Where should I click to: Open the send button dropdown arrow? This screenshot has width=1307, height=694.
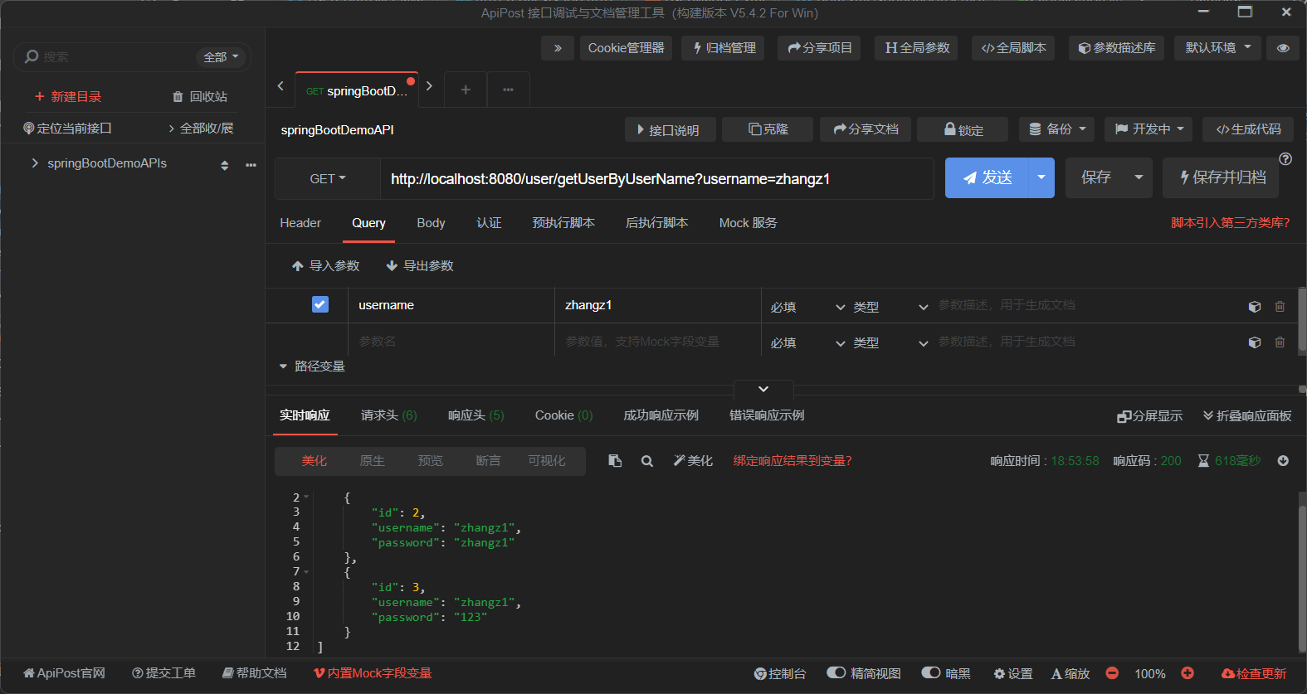[x=1041, y=177]
